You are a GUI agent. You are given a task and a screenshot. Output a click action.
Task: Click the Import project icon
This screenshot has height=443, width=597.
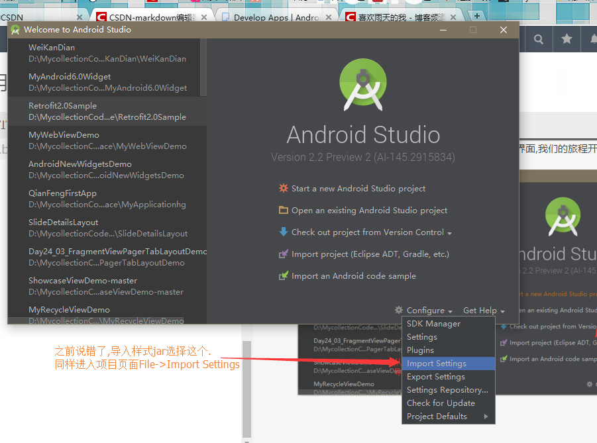point(284,254)
